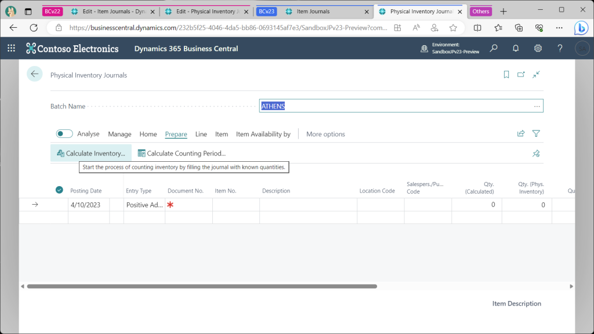Open the Home menu

pos(148,134)
